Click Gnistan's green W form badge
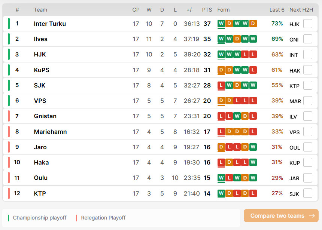The image size is (322, 230). click(237, 116)
